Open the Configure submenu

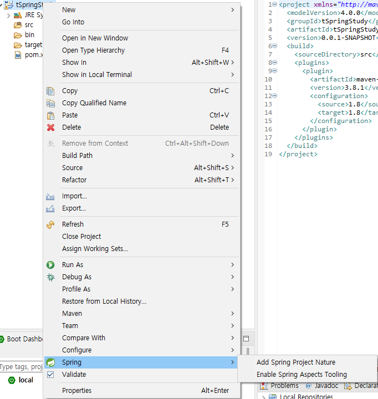click(142, 350)
